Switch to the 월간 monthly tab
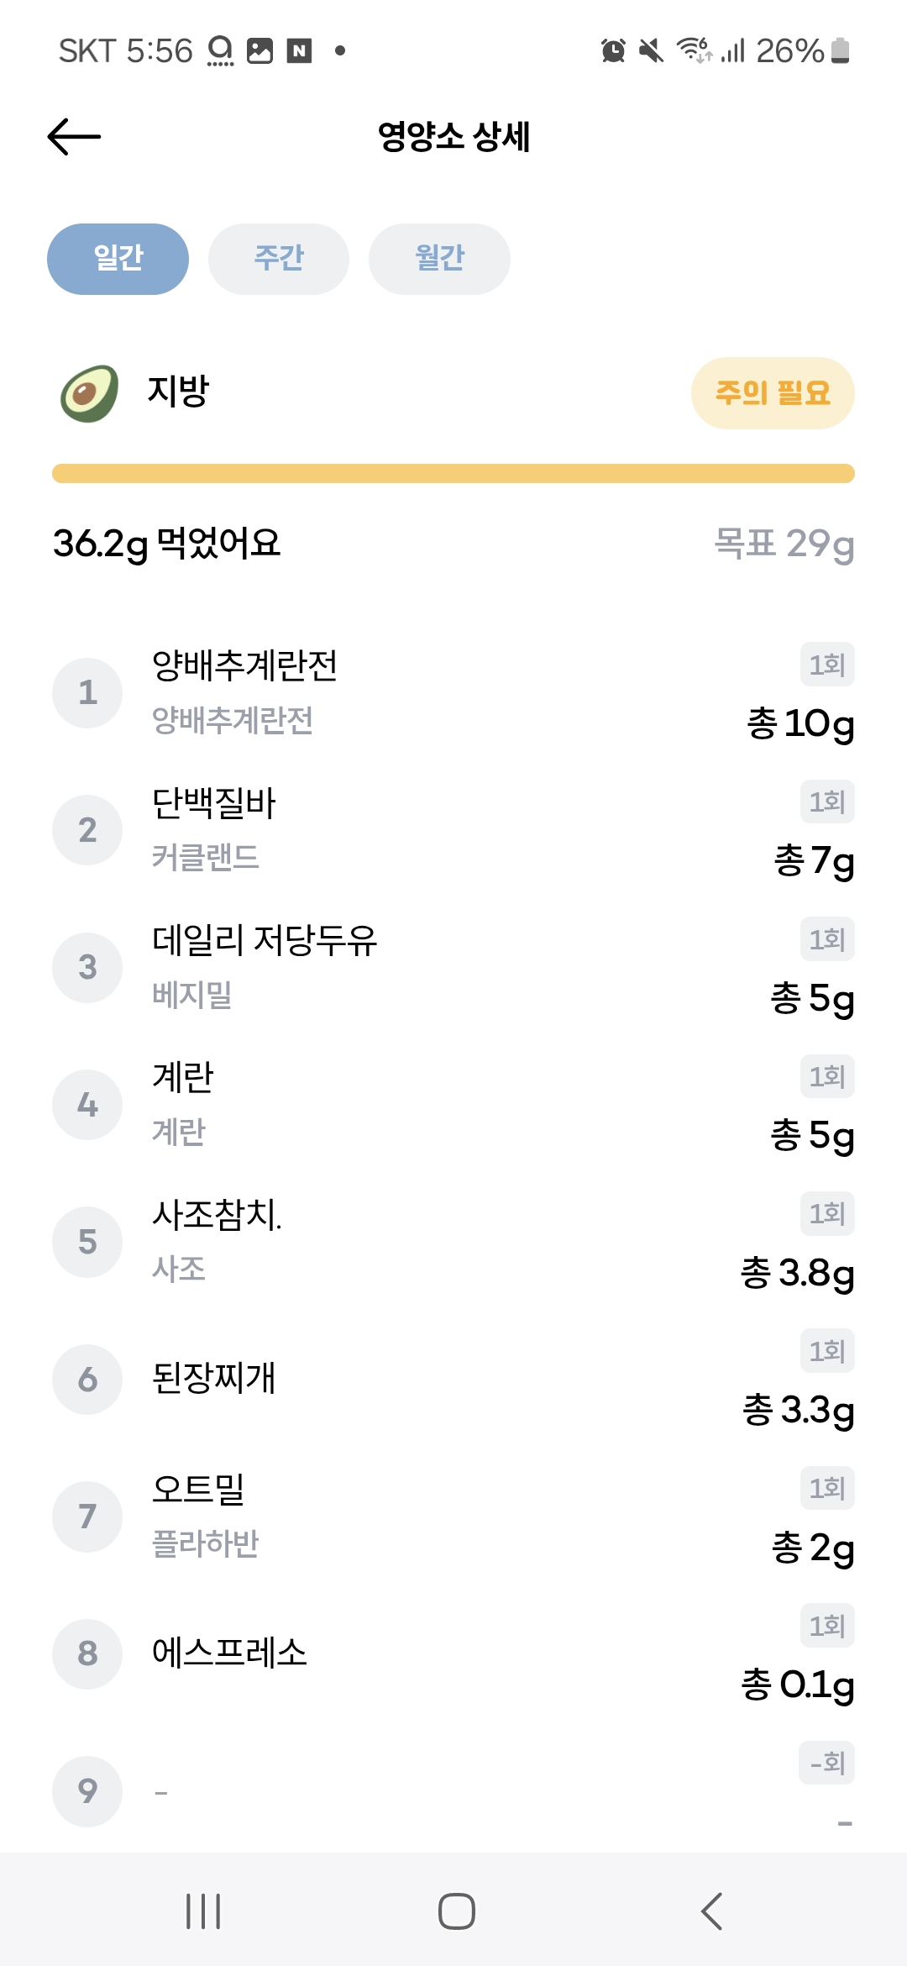907x1966 pixels. [439, 259]
